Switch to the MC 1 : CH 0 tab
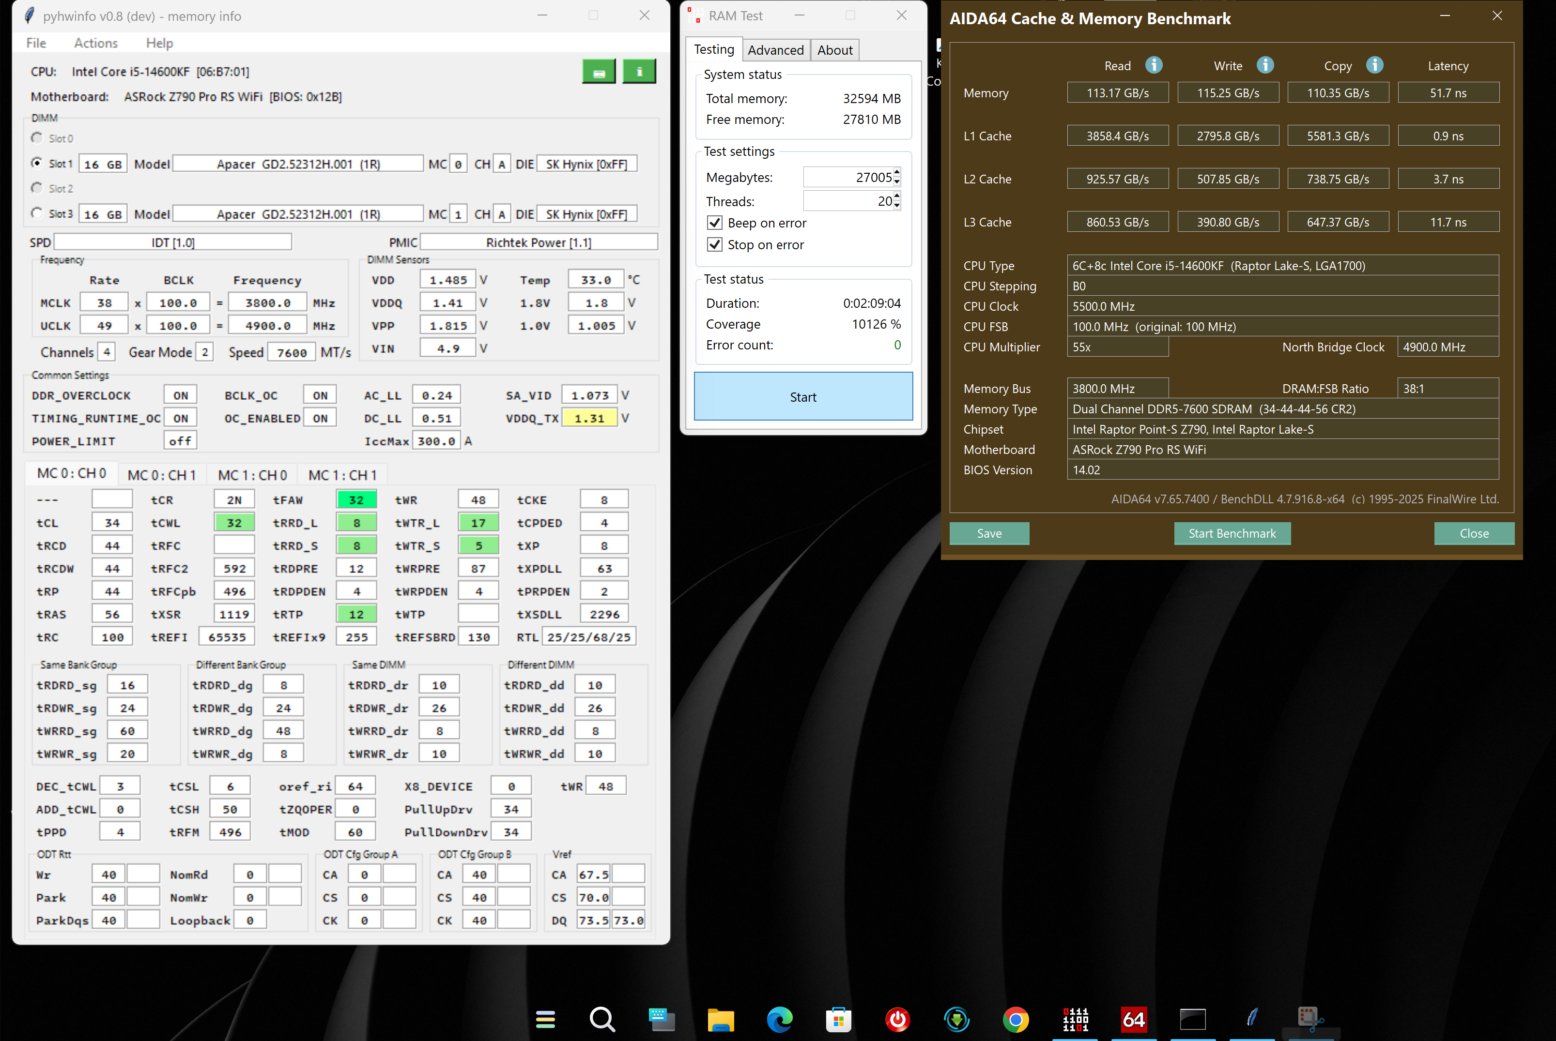This screenshot has height=1041, width=1556. tap(252, 475)
